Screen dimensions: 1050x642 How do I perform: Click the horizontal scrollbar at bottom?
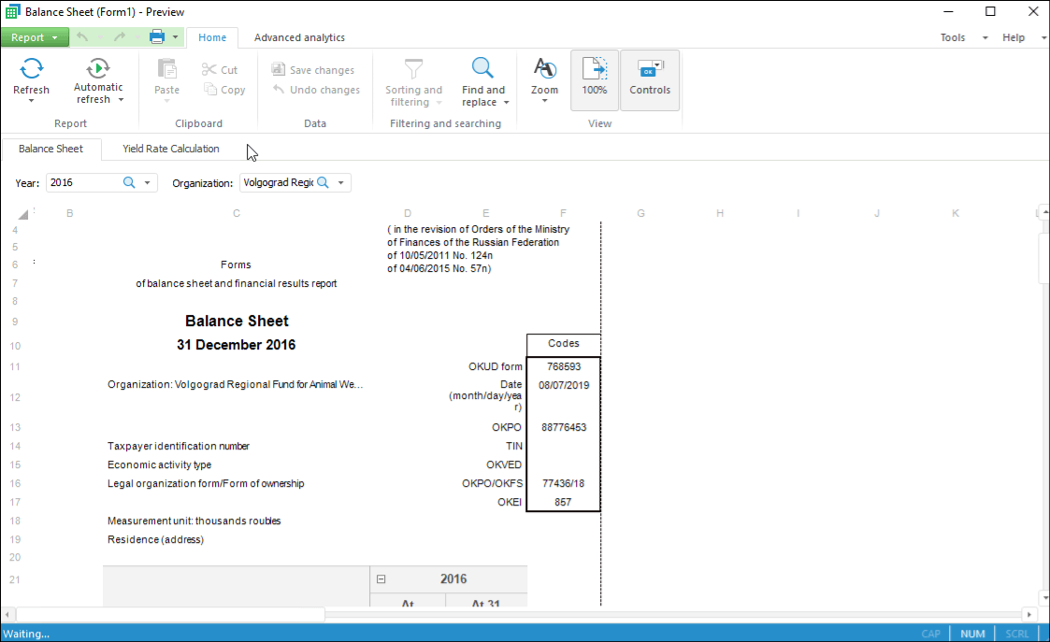(x=168, y=614)
